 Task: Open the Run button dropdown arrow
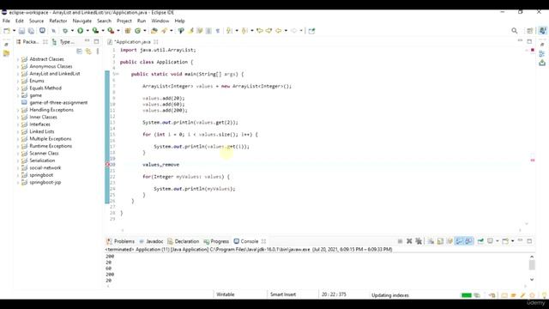coord(87,31)
